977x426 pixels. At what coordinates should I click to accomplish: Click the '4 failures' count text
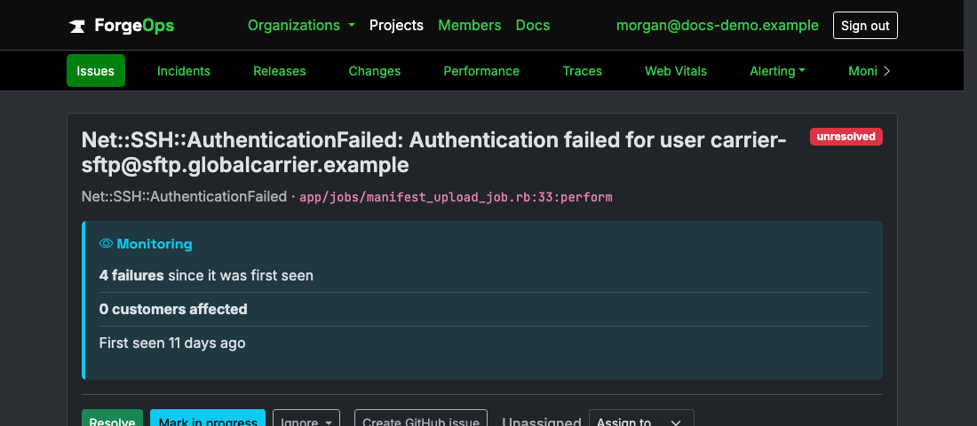coord(131,275)
